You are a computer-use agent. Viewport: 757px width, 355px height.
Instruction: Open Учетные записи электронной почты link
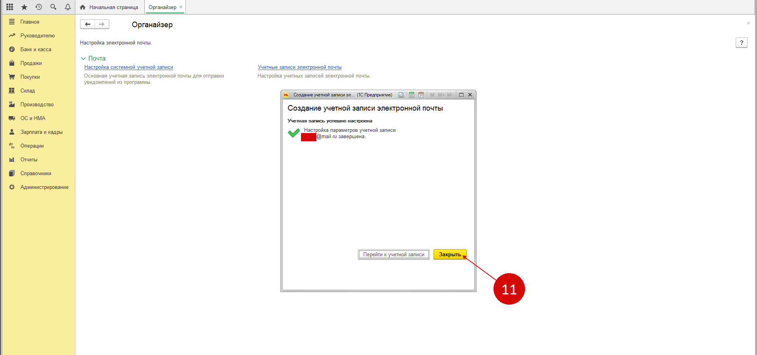pos(300,67)
